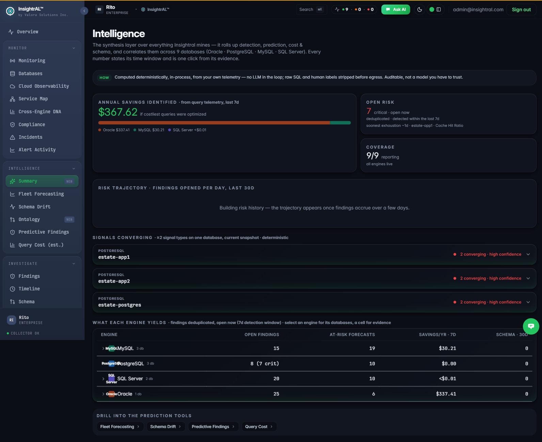
Task: Click admin@insightral.com account text
Action: [478, 10]
